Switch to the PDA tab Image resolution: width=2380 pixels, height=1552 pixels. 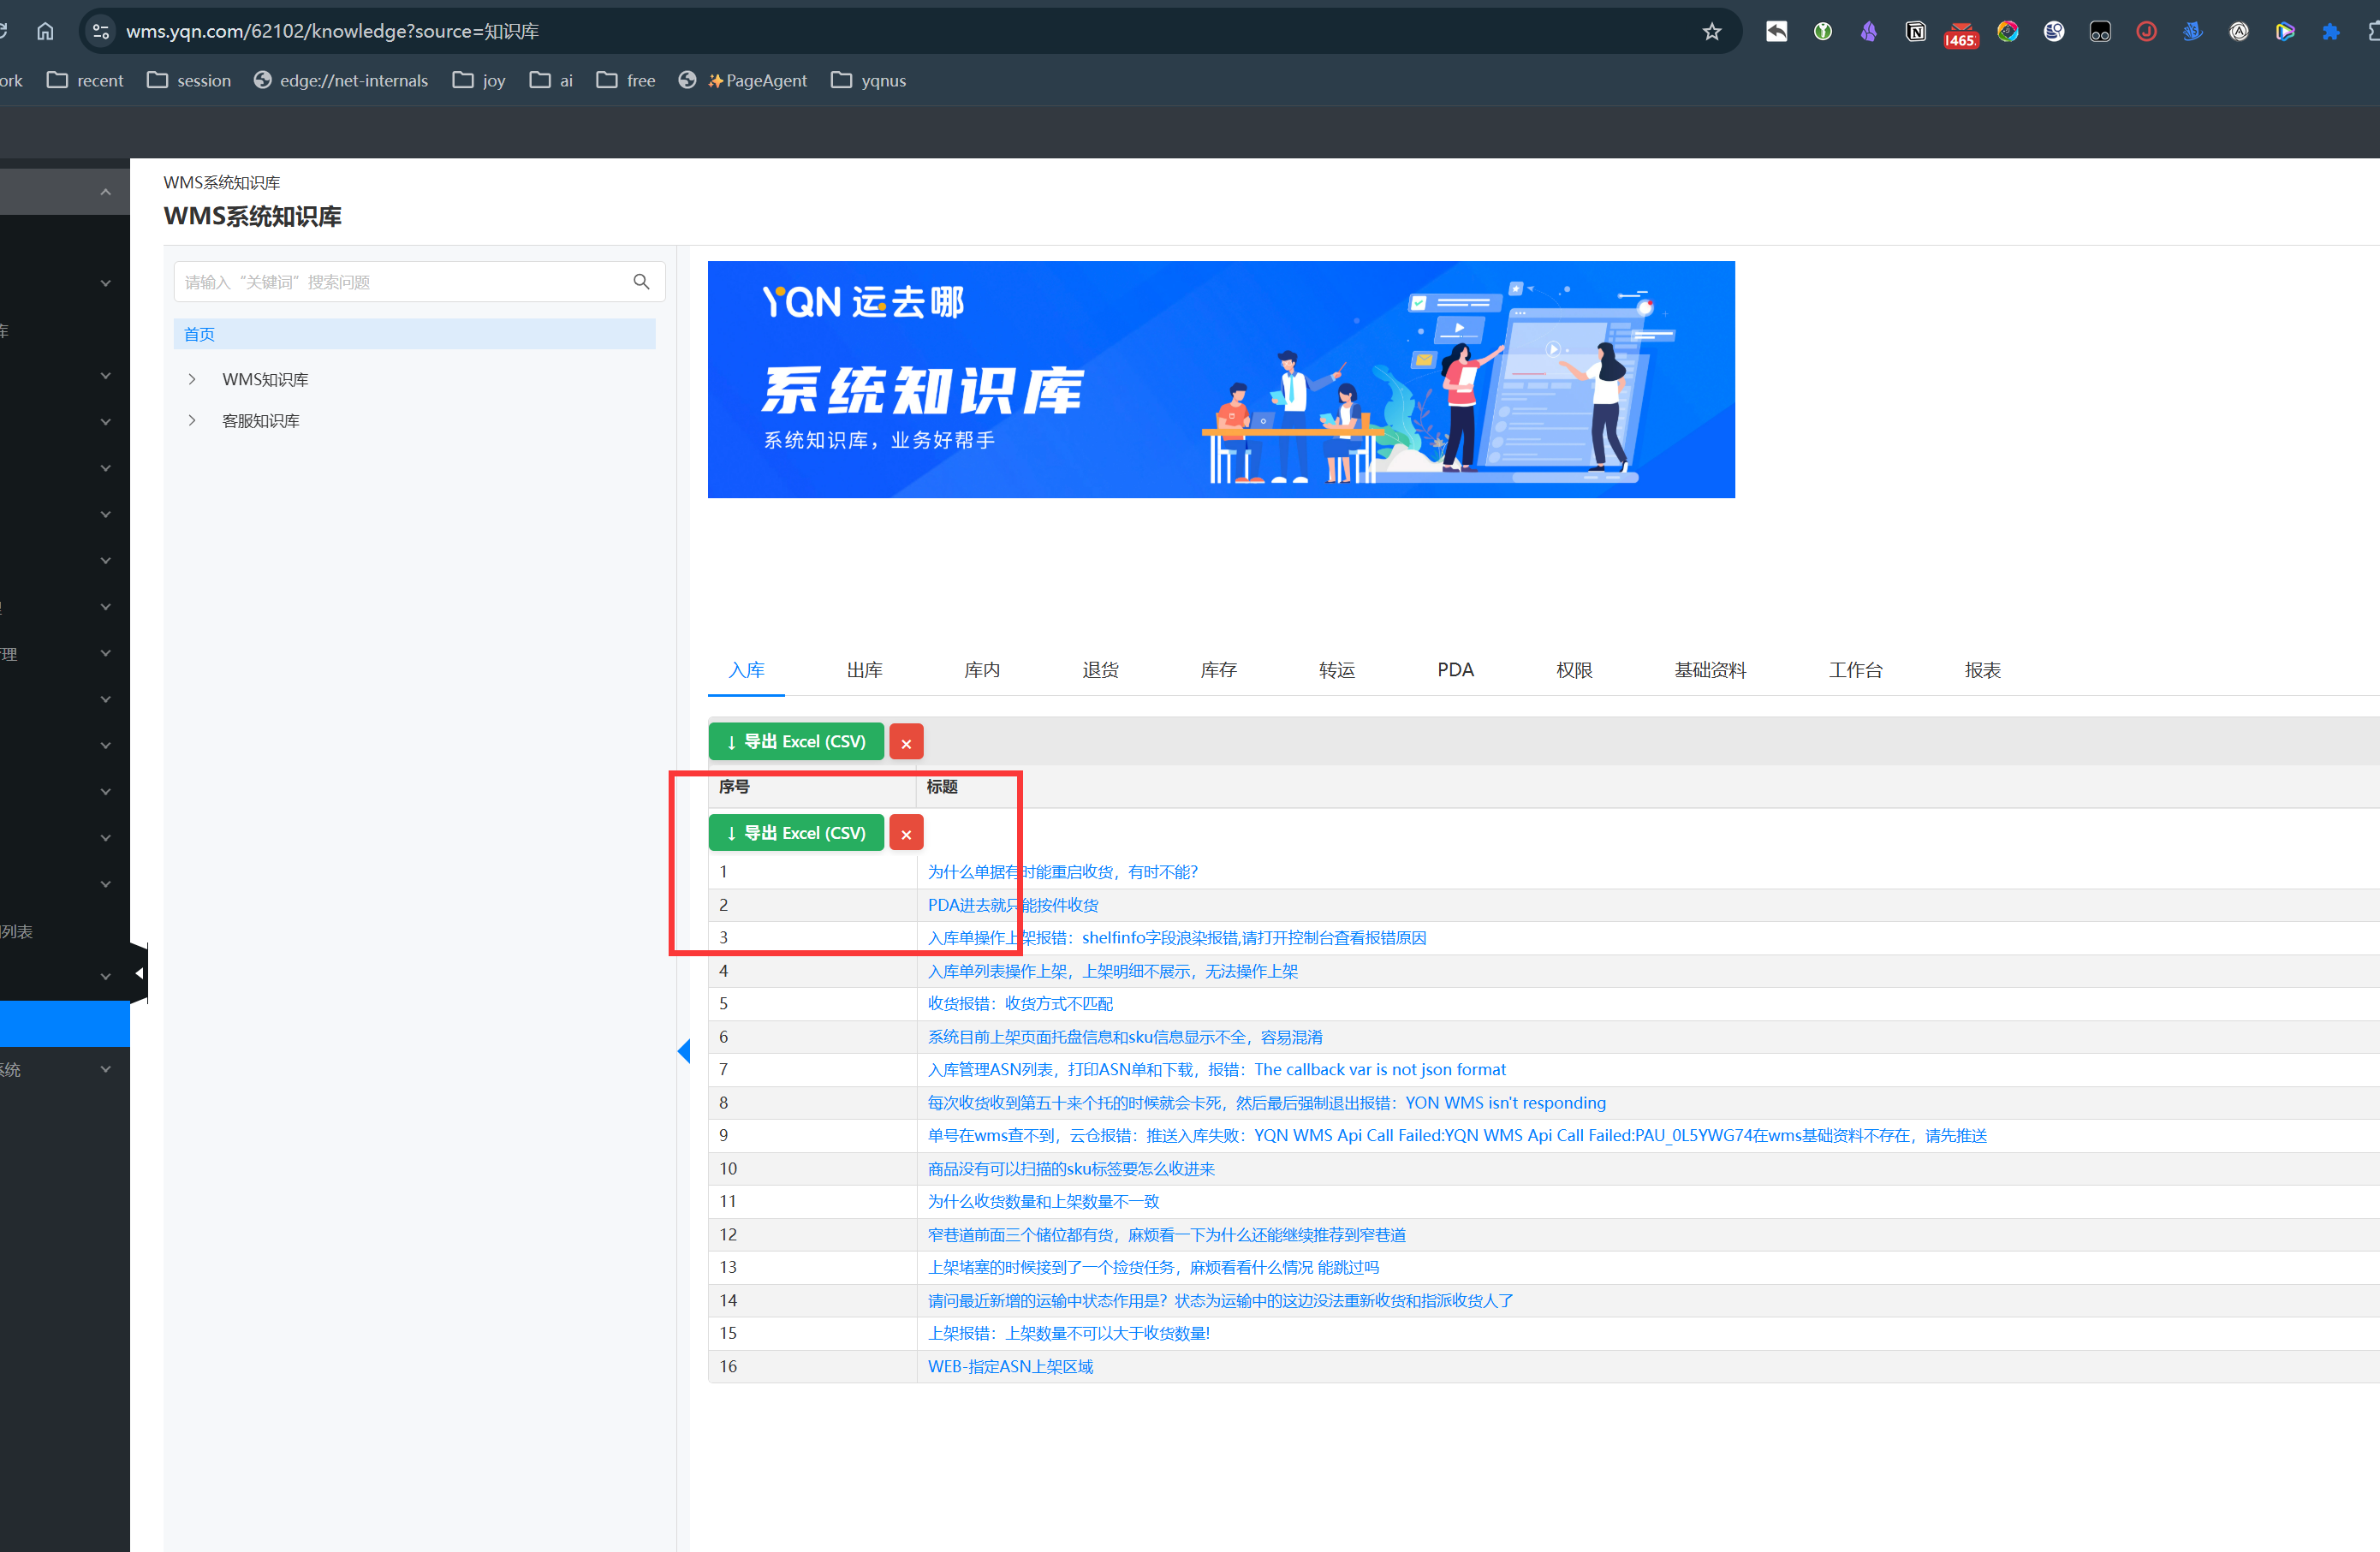(1455, 670)
